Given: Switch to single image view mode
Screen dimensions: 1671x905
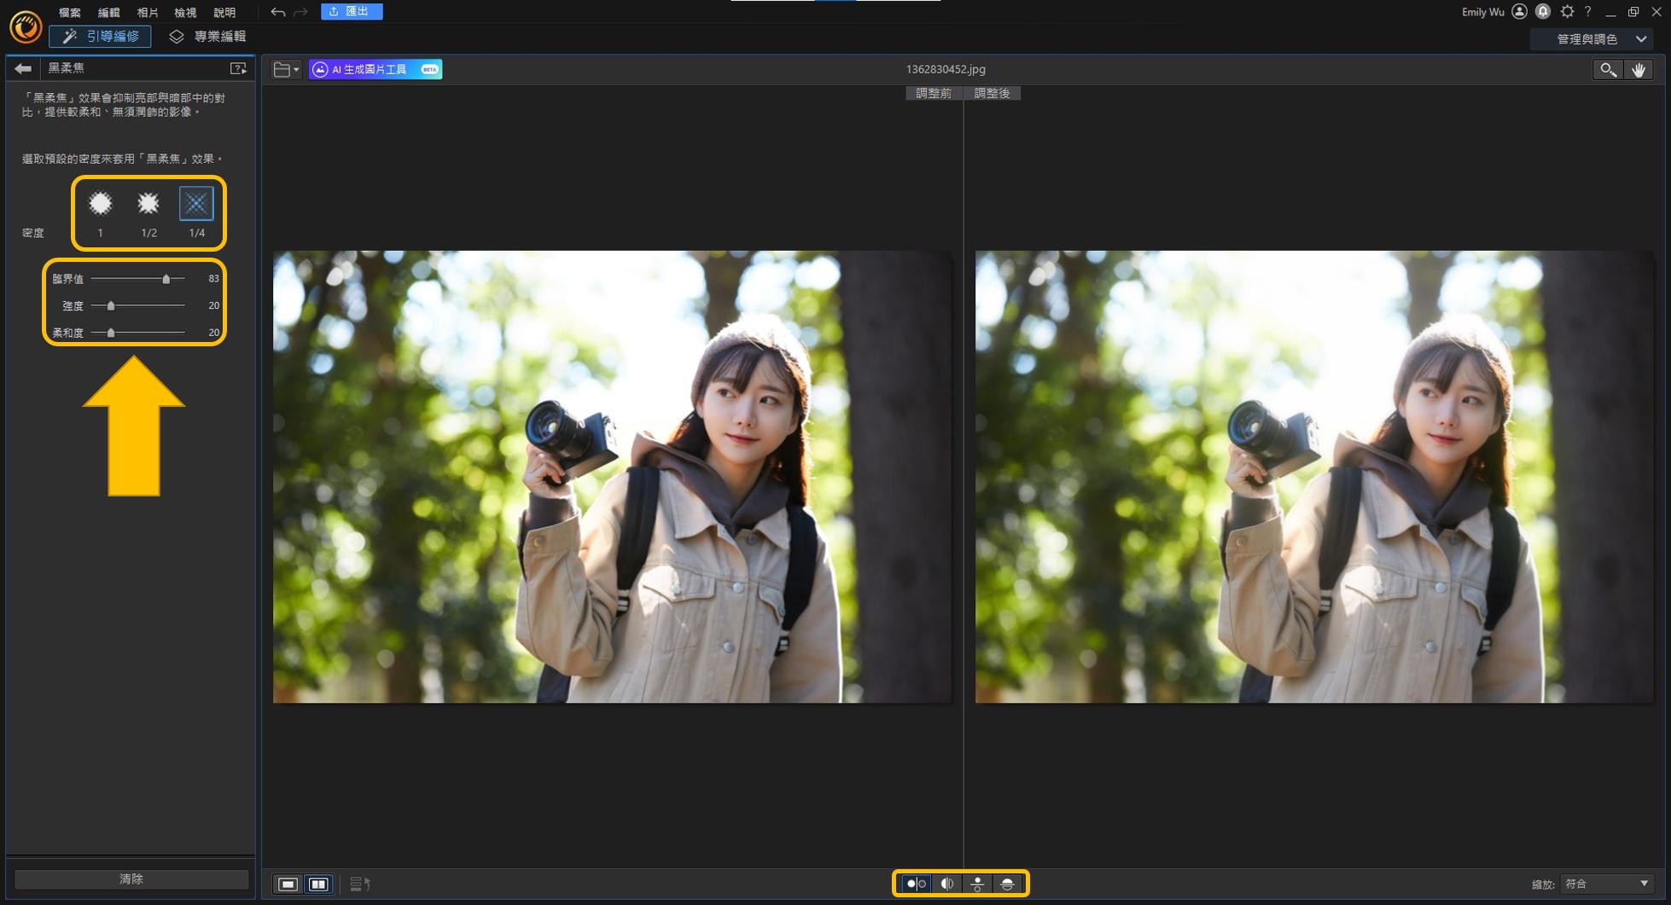Looking at the screenshot, I should coord(288,885).
